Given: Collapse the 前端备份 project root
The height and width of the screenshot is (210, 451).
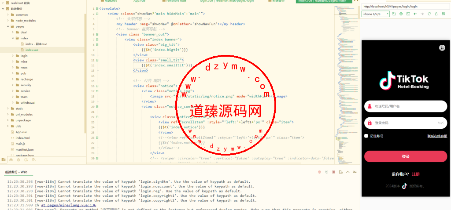Looking at the screenshot, I should [x=3, y=9].
